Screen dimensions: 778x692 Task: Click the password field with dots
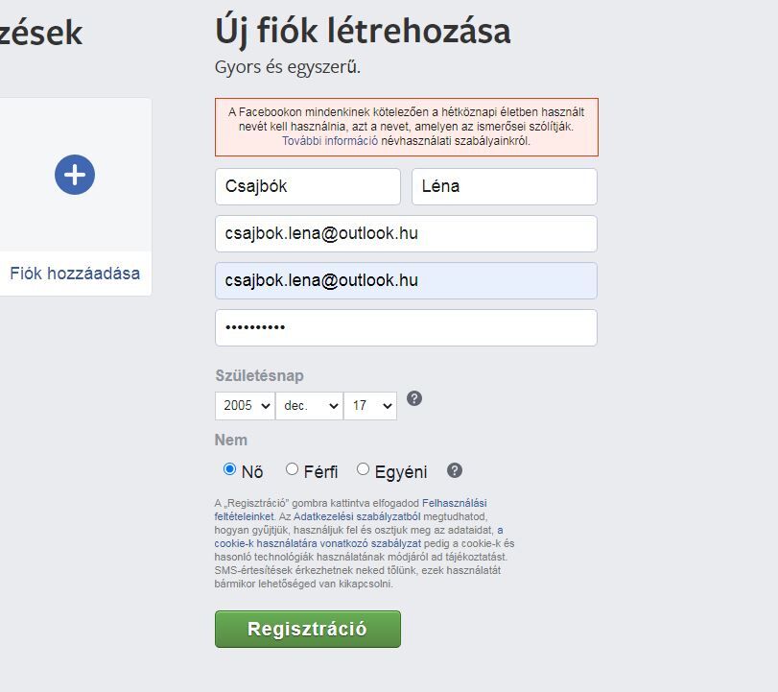(x=406, y=327)
